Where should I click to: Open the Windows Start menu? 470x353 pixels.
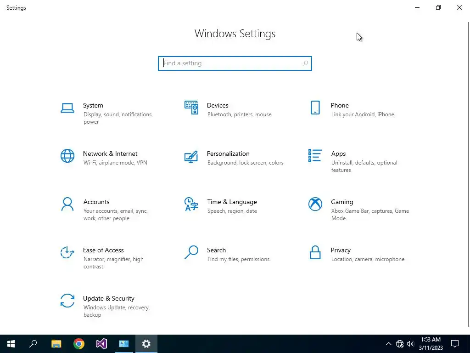pos(11,344)
